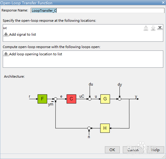Open Help for this dialog
The height and width of the screenshot is (159, 166).
click(155, 150)
